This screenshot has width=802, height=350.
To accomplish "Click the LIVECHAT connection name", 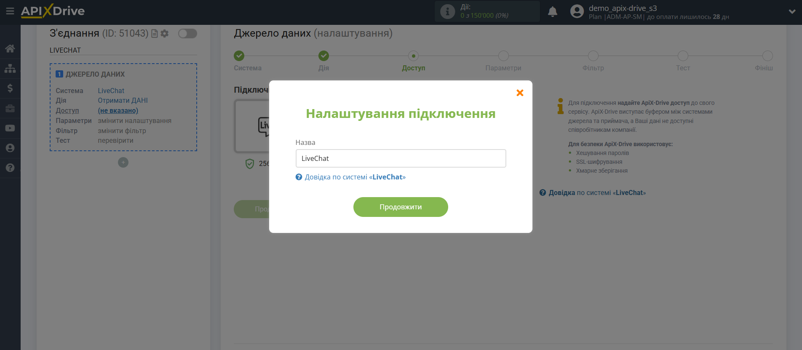I will 65,50.
